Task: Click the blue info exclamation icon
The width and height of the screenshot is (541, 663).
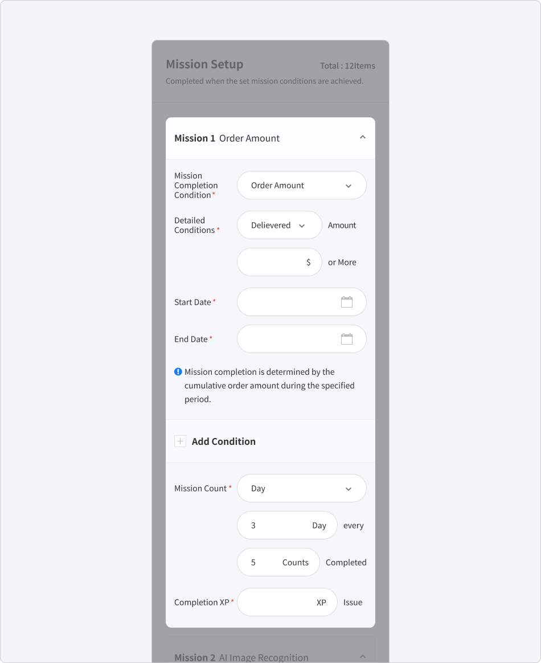Action: (x=178, y=372)
